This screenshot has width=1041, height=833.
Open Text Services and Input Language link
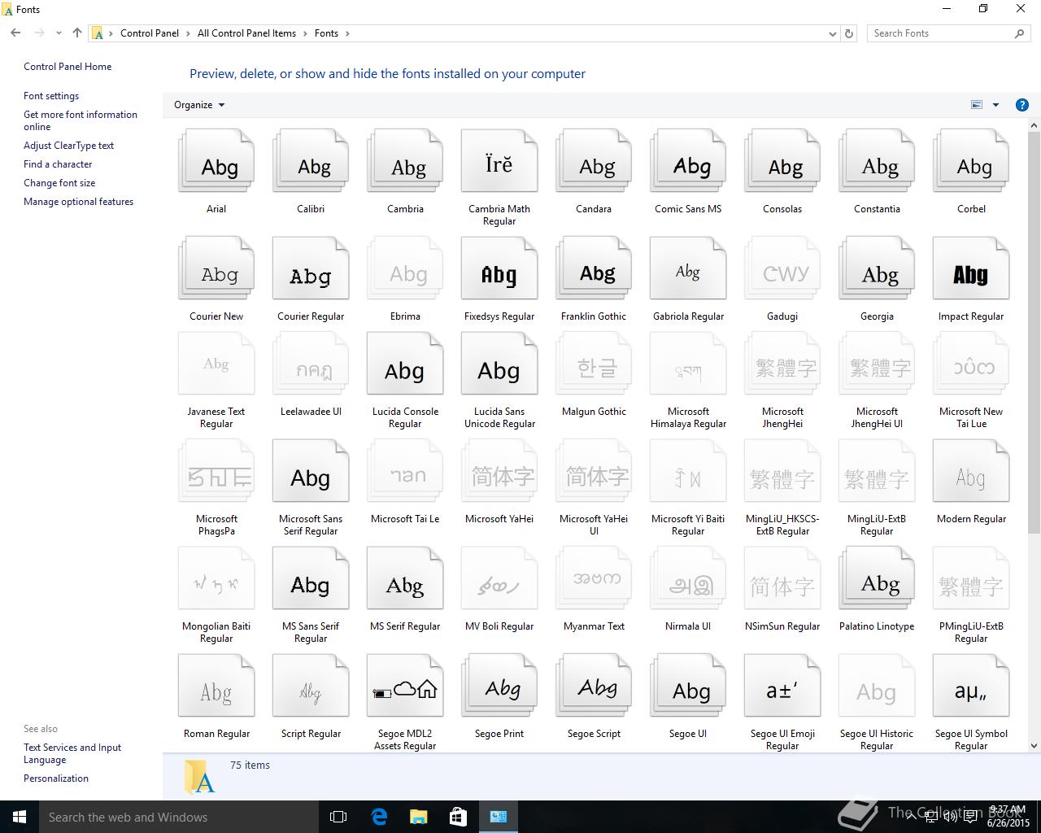(72, 753)
